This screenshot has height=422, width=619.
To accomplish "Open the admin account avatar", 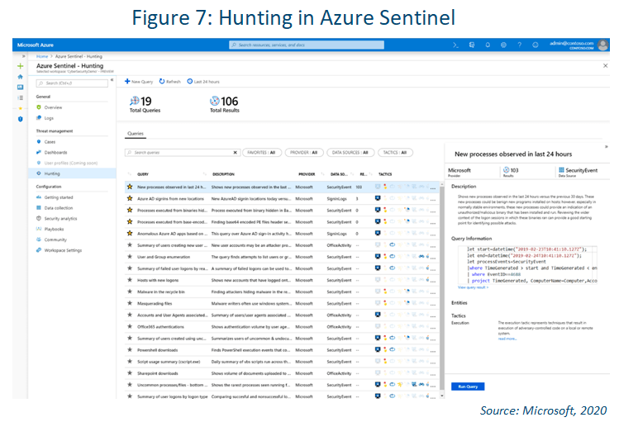I will [602, 45].
